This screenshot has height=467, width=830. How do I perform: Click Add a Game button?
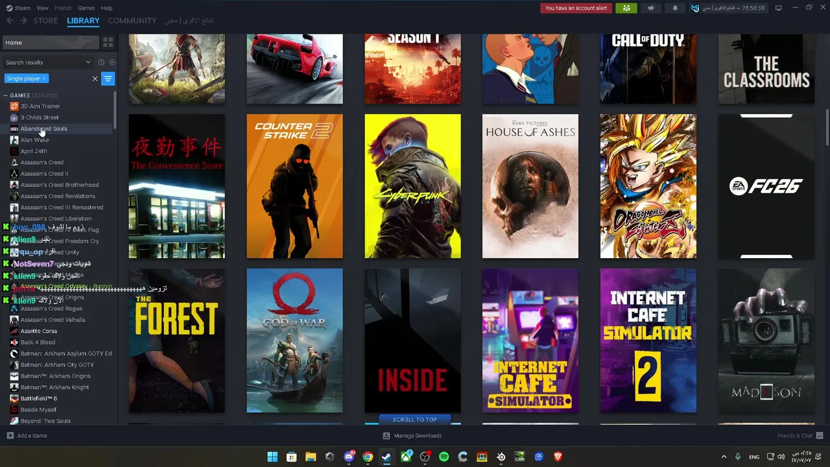pos(27,436)
